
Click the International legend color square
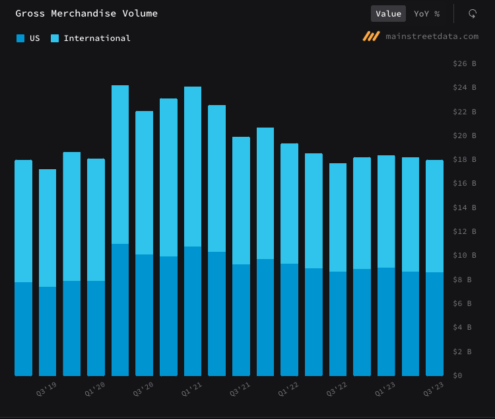click(x=55, y=38)
